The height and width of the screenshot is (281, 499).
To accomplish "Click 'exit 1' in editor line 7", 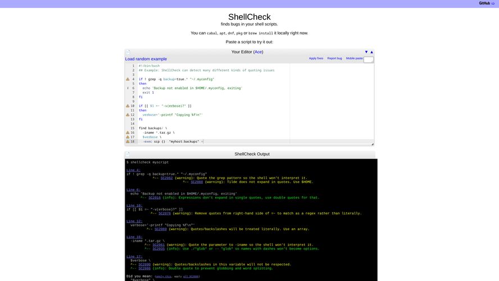I will [x=148, y=93].
